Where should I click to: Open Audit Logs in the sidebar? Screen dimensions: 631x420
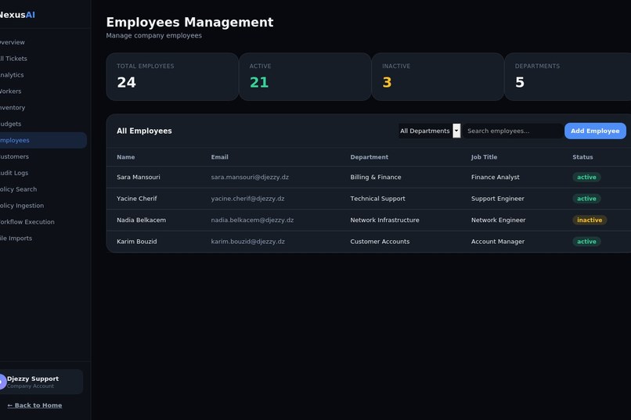point(14,173)
